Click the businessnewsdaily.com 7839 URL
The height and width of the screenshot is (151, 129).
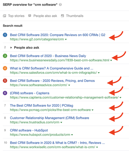click(x=60, y=60)
